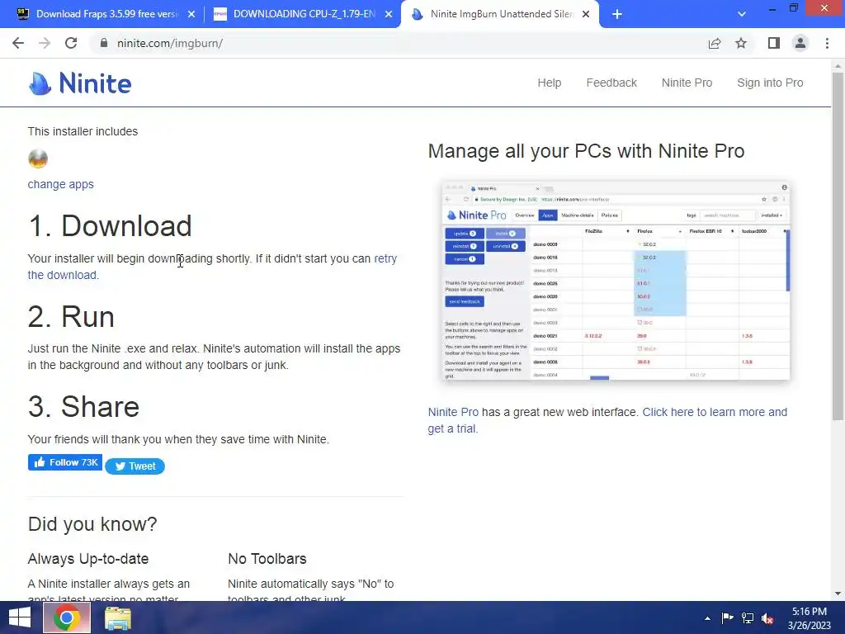Click the page vertical scrollbar thumb
Viewport: 845px width, 634px height.
838,245
